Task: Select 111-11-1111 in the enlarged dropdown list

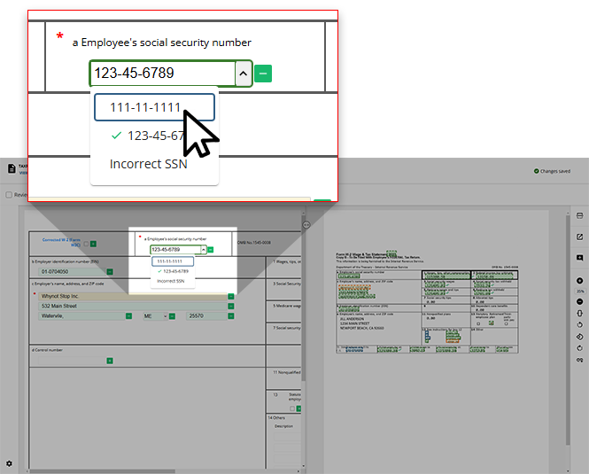Action: point(153,107)
